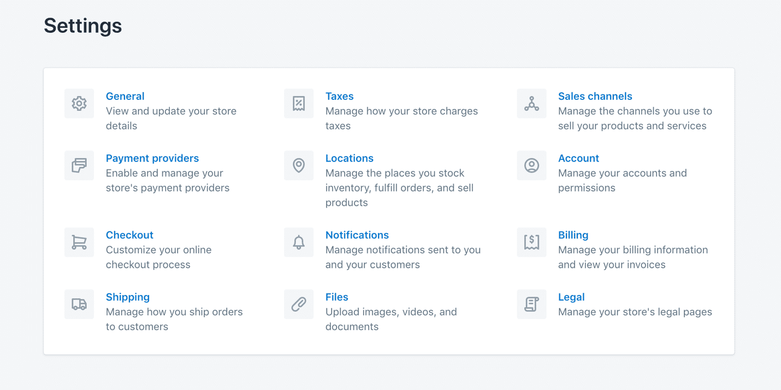This screenshot has width=781, height=390.
Task: Open the Legal settings link
Action: [571, 297]
